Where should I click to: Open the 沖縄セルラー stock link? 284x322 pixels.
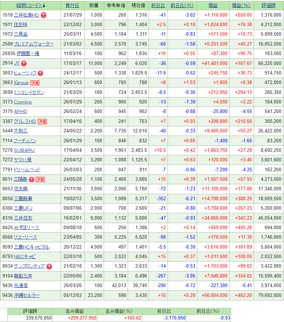(x=26, y=295)
